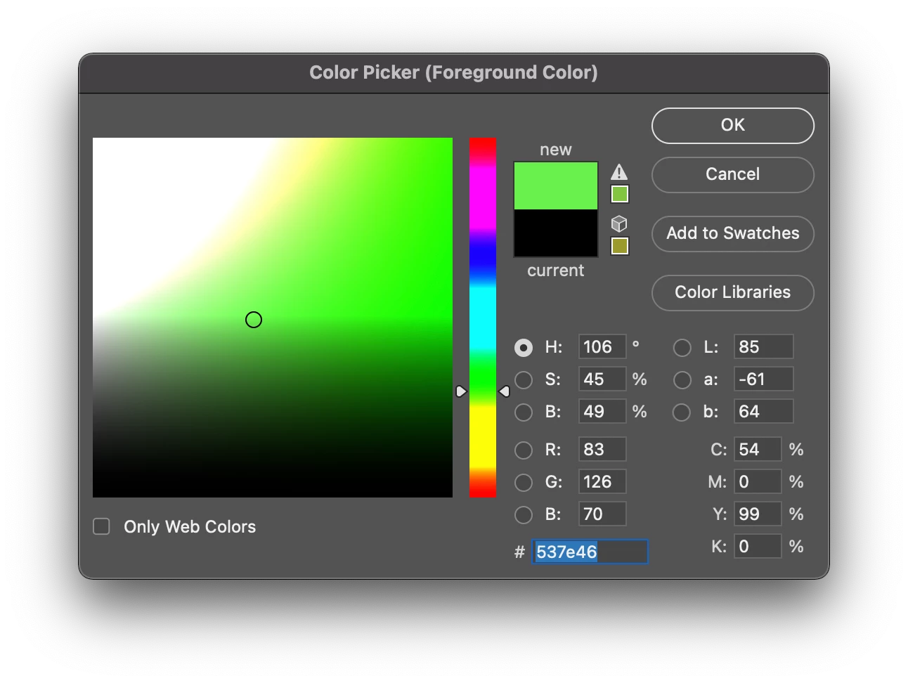Click the Lab b field showing 64
Viewport: 908px width, 683px height.
coord(764,412)
